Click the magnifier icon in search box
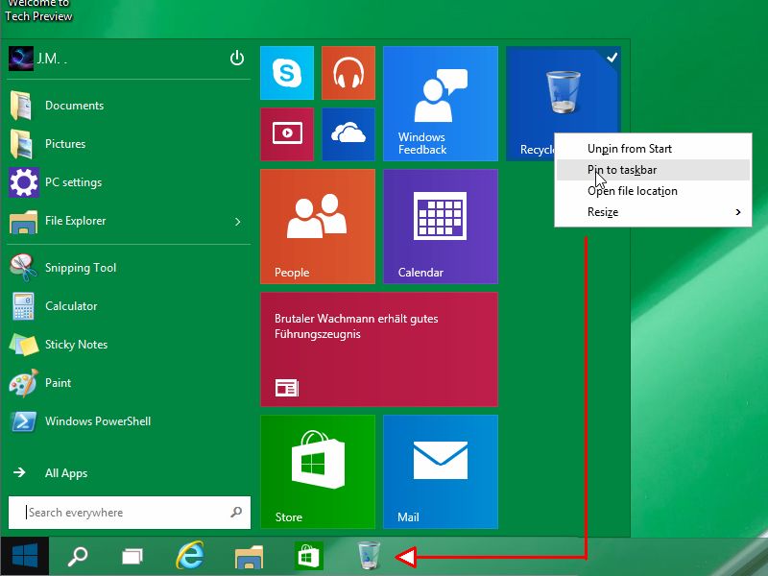 (x=236, y=513)
